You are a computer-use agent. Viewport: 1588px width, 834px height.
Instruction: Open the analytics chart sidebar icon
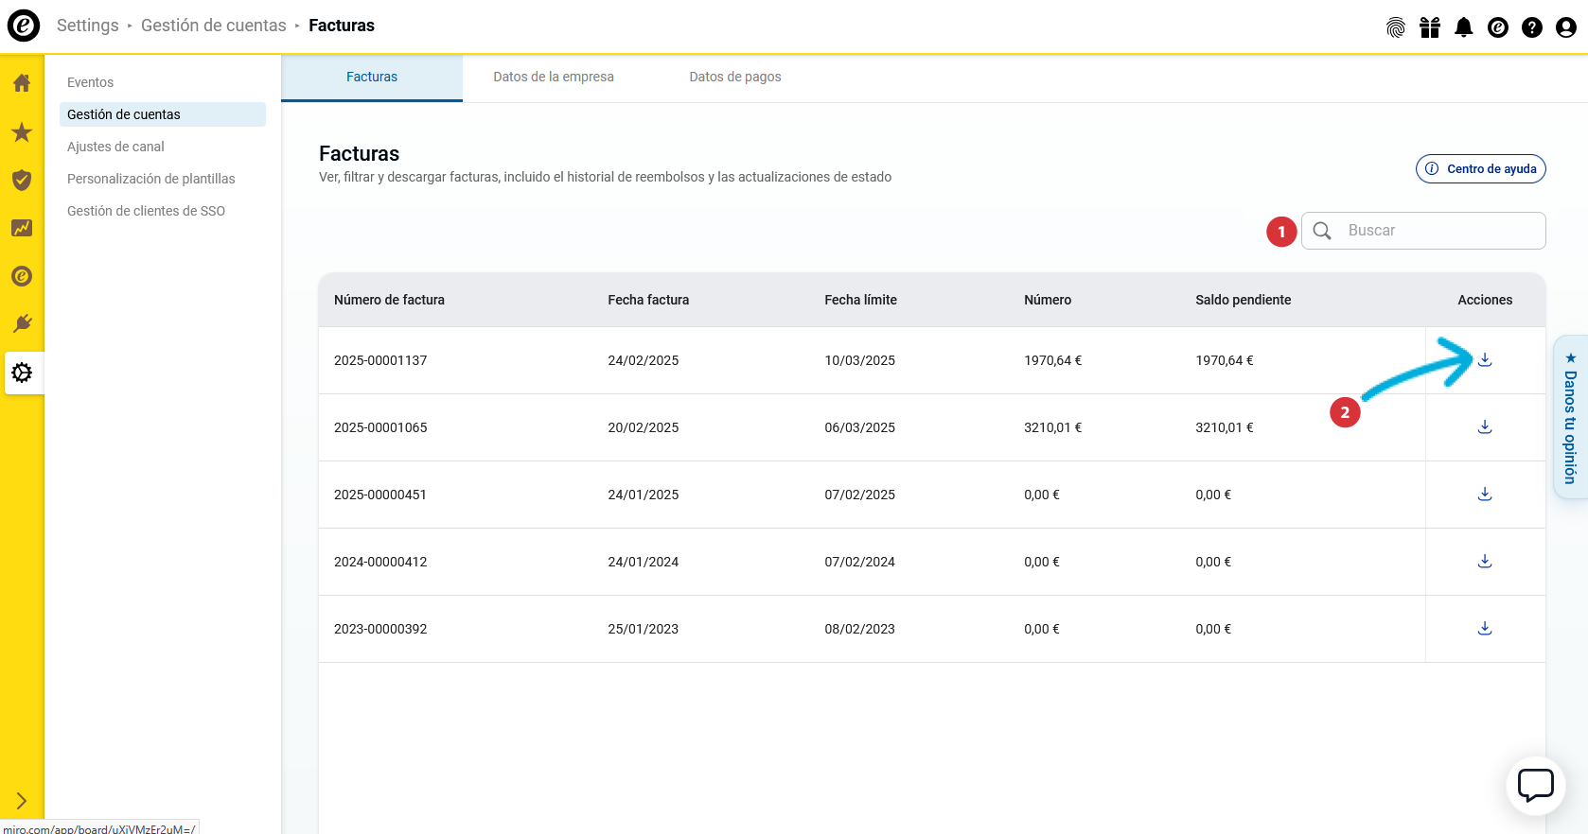pyautogui.click(x=22, y=228)
